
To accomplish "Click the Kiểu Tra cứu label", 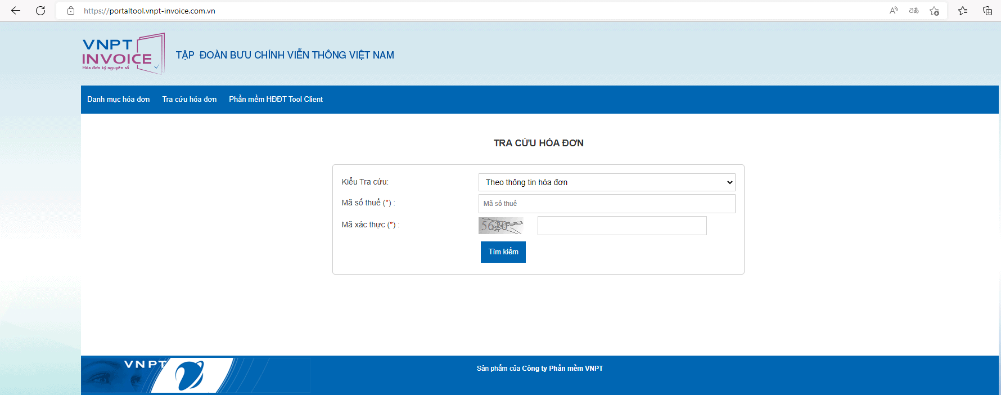I will click(365, 182).
